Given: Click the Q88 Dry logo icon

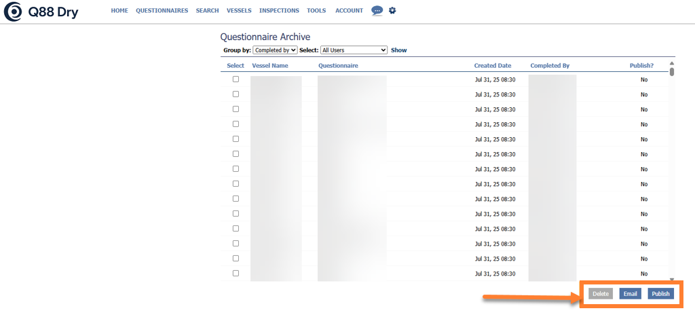Looking at the screenshot, I should point(13,12).
